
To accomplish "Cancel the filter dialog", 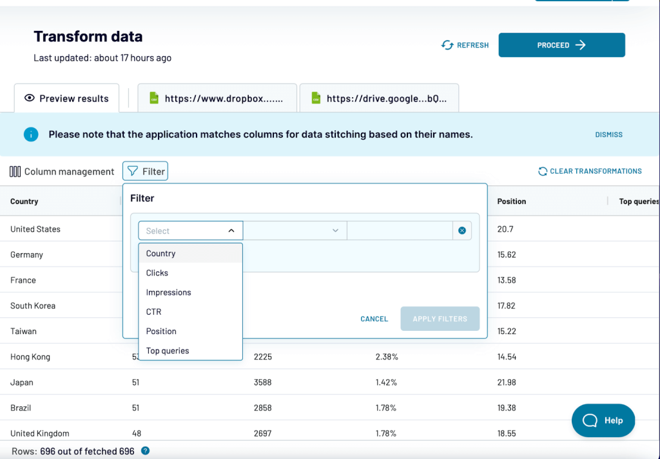I will (x=374, y=319).
